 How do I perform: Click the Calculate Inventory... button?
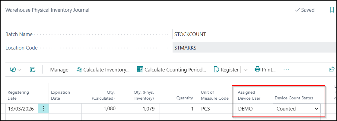106,70
